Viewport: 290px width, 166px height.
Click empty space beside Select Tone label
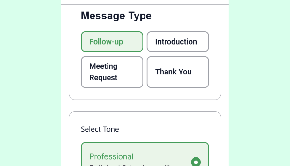click(x=166, y=129)
